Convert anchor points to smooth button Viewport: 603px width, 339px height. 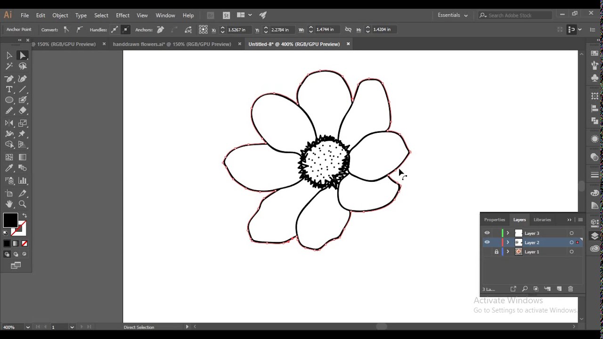coord(80,30)
